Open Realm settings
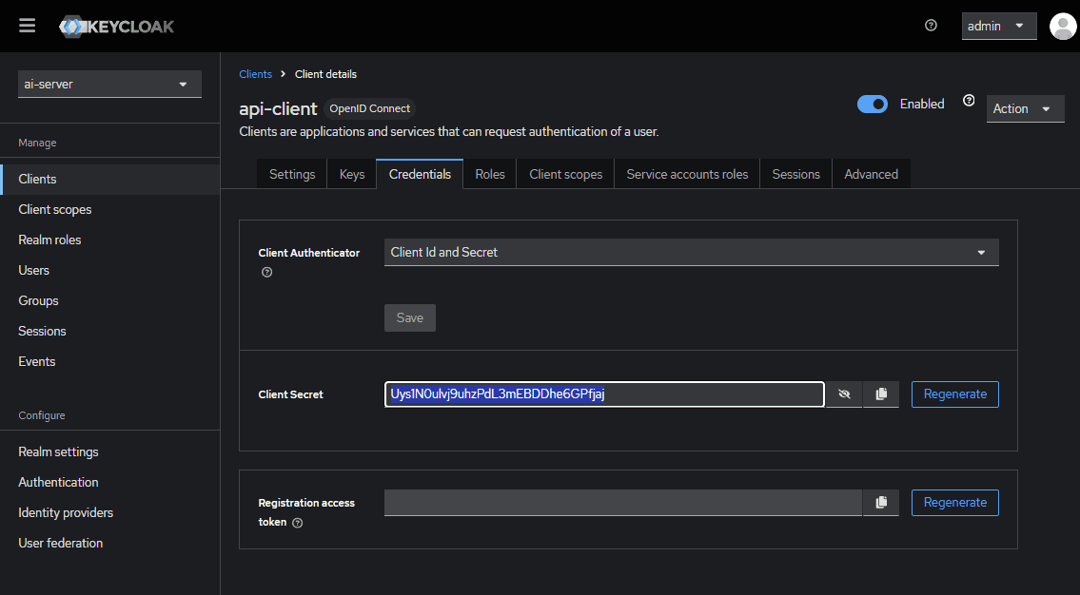1080x595 pixels. click(x=110, y=451)
